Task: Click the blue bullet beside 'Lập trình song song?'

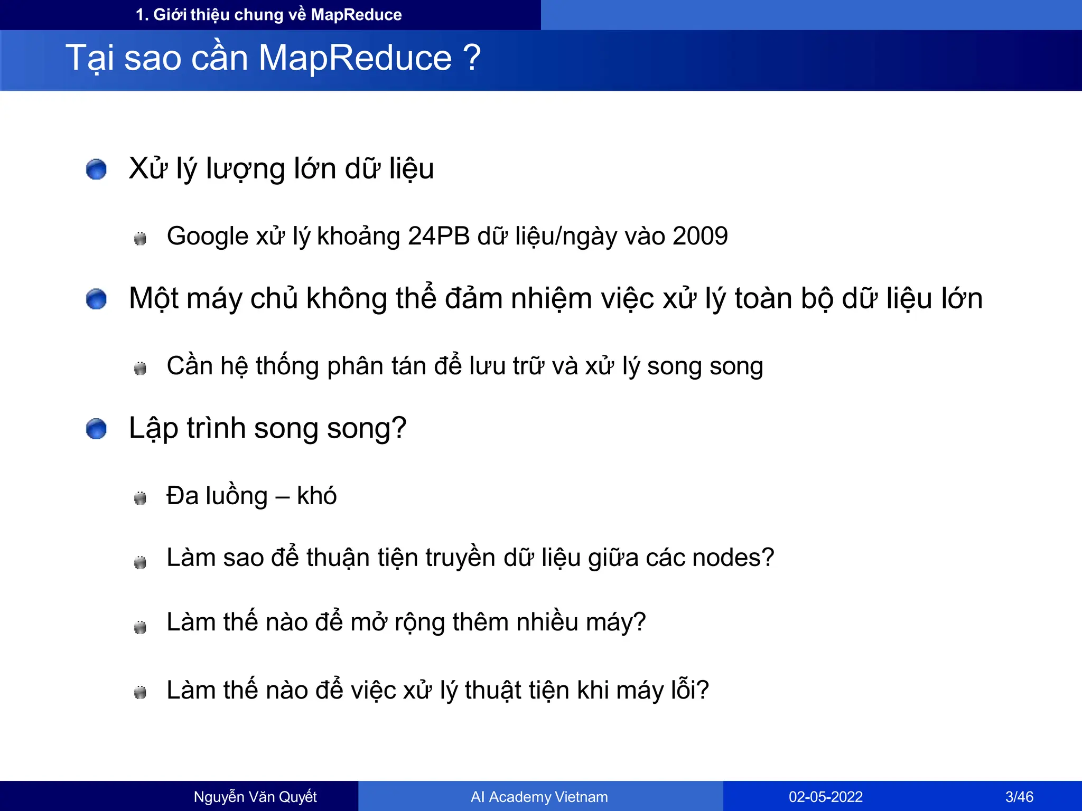Action: [x=96, y=429]
